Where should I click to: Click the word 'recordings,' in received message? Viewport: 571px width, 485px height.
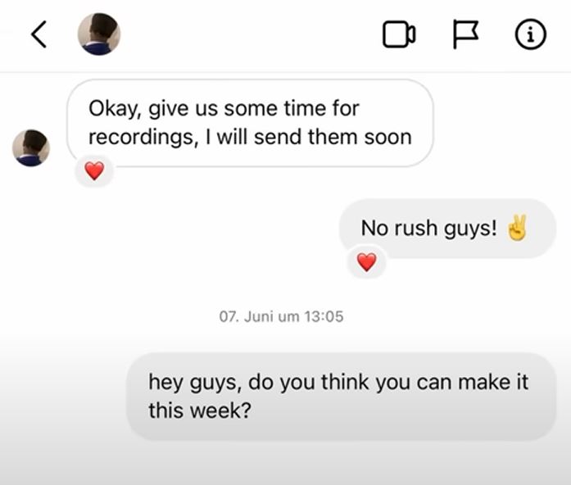point(144,138)
